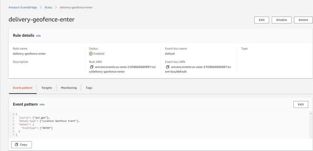Image resolution: width=313 pixels, height=151 pixels.
Task: Disable the delivery-geofence-enter rule
Action: point(281,20)
